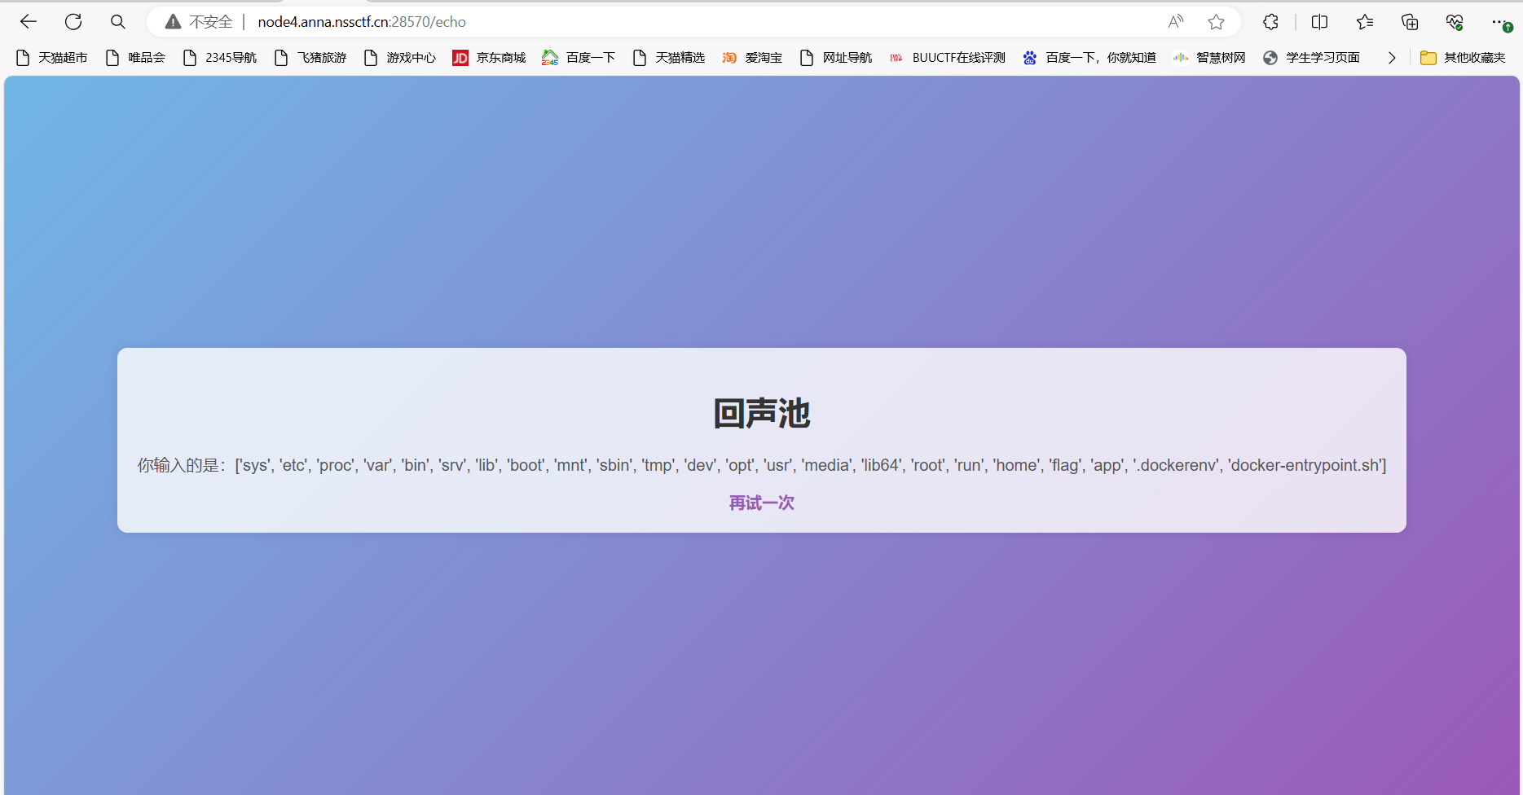Click the 'flag' entry in output
This screenshot has height=795, width=1523.
1065,465
